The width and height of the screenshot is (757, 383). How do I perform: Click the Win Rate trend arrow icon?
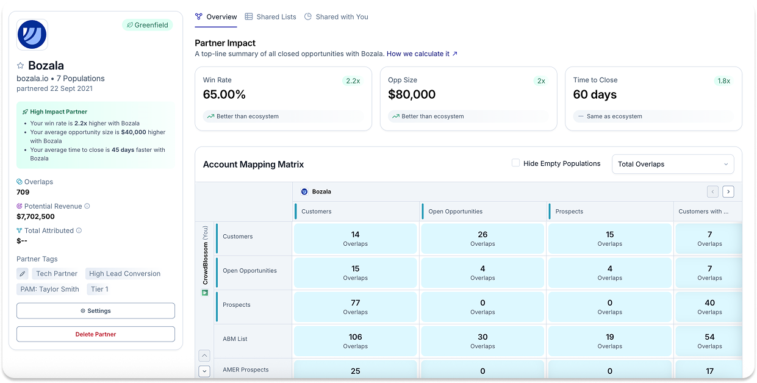pyautogui.click(x=210, y=116)
